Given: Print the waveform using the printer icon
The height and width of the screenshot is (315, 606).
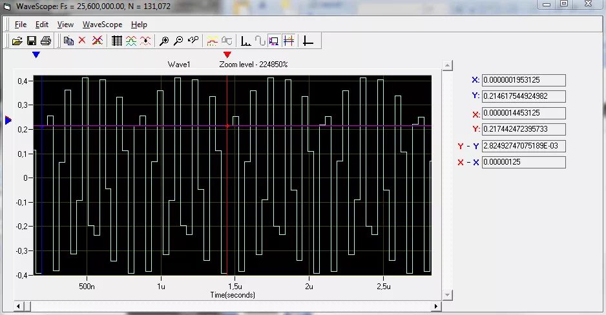Looking at the screenshot, I should pos(46,41).
